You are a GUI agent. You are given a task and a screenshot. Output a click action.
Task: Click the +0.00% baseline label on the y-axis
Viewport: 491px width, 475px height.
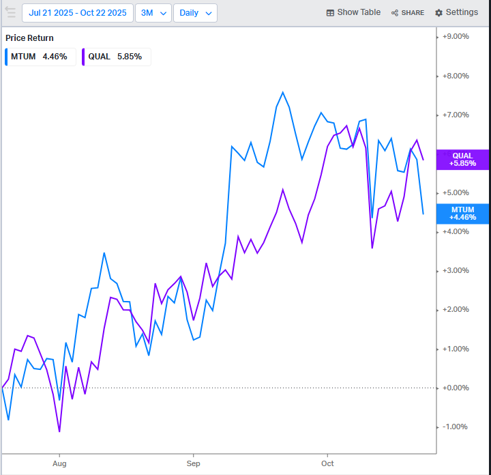456,388
